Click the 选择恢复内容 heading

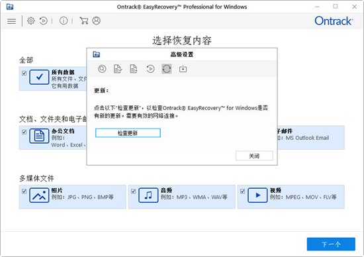182,40
